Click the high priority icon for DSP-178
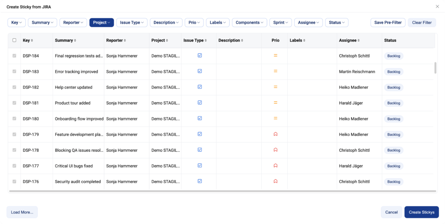 (275, 150)
